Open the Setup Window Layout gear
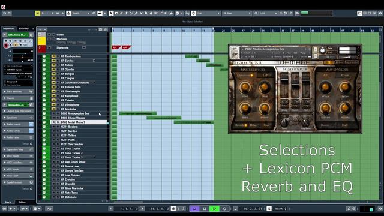Image resolution: width=384 pixels, height=216 pixels. pyautogui.click(x=380, y=13)
